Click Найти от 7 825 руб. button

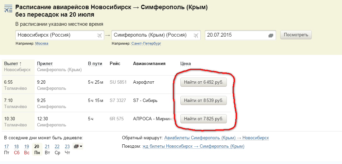click(x=203, y=119)
